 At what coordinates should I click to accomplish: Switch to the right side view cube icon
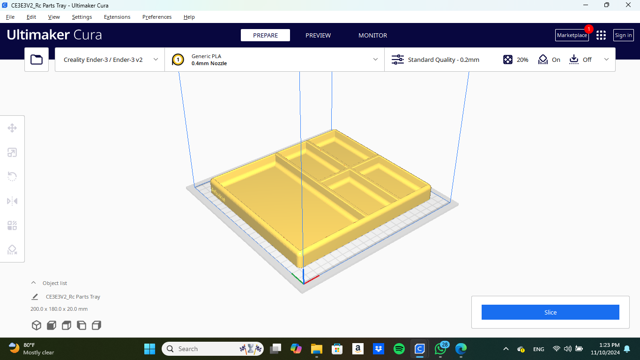click(97, 325)
